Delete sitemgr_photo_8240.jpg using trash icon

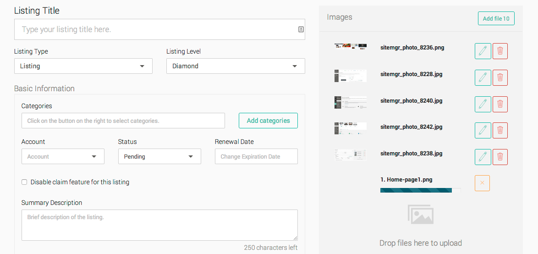coord(500,105)
